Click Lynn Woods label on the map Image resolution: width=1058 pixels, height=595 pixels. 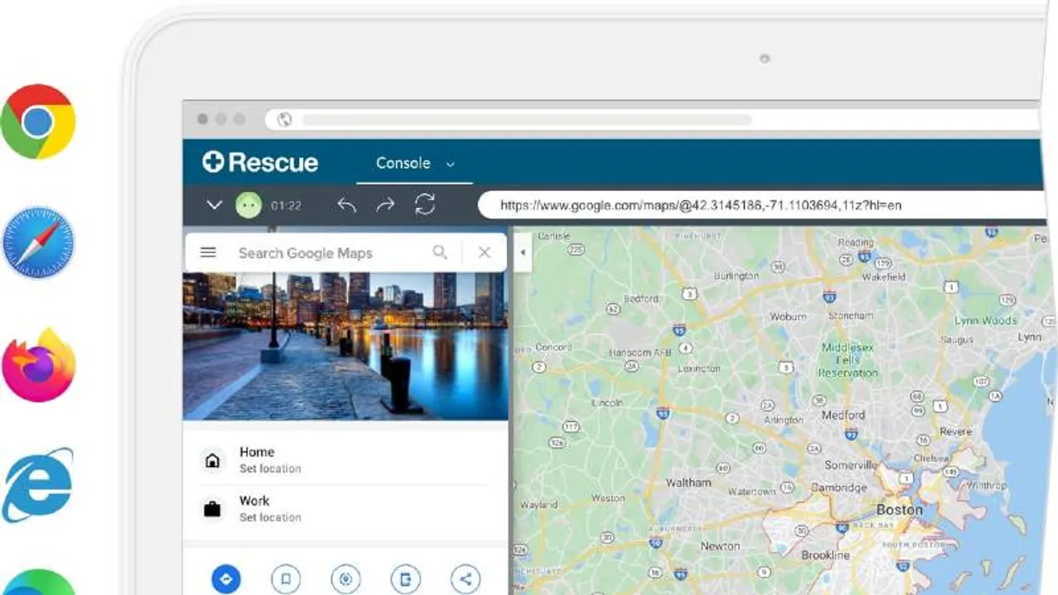985,320
